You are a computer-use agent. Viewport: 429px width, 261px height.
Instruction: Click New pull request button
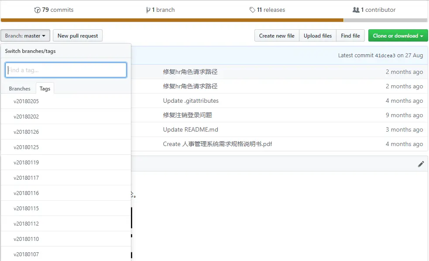click(78, 36)
